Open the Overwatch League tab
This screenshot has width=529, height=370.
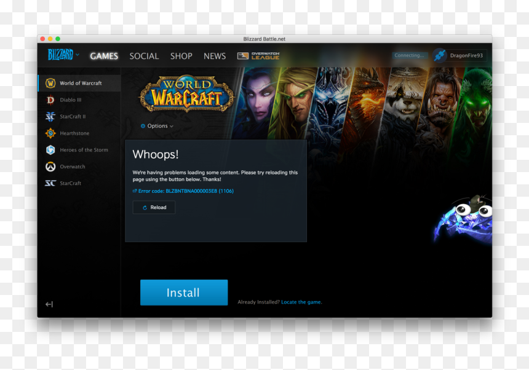pyautogui.click(x=258, y=56)
